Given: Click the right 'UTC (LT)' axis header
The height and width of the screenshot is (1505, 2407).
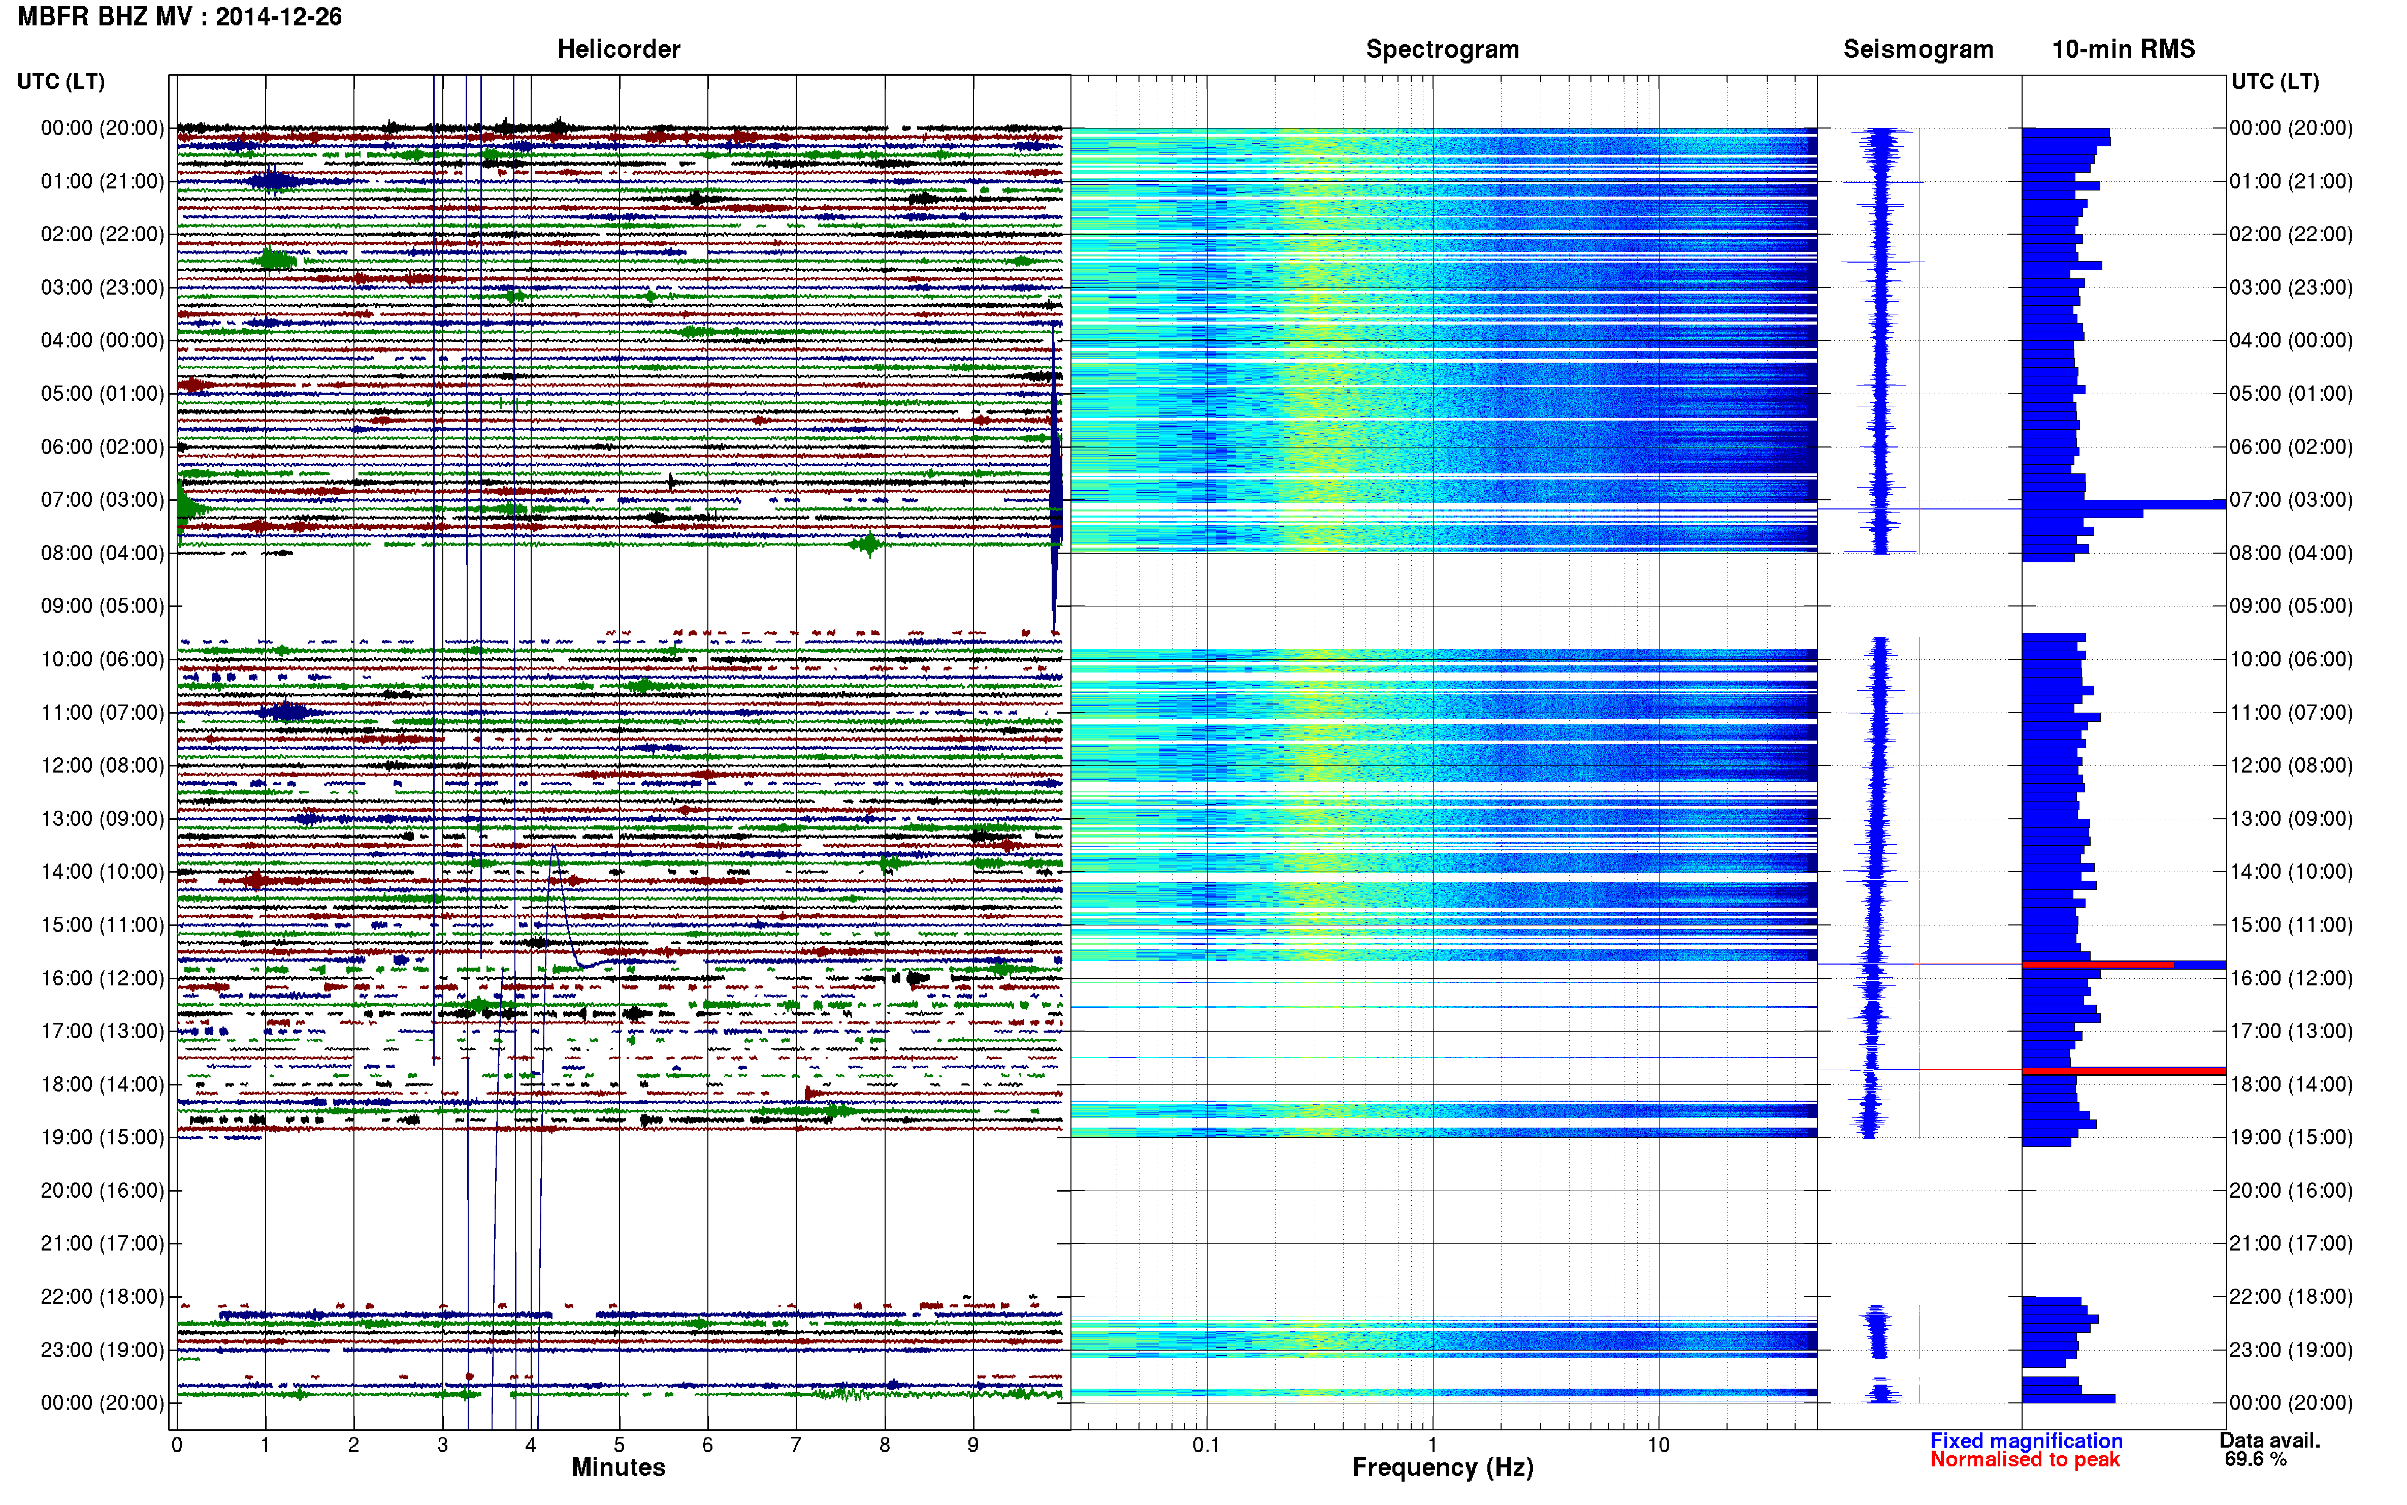Looking at the screenshot, I should (2274, 82).
